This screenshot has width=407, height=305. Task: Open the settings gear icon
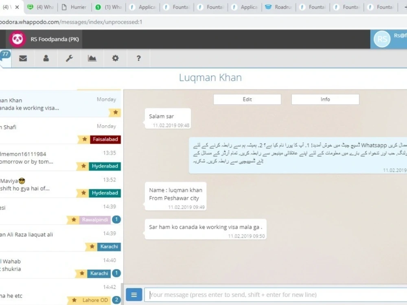(115, 58)
